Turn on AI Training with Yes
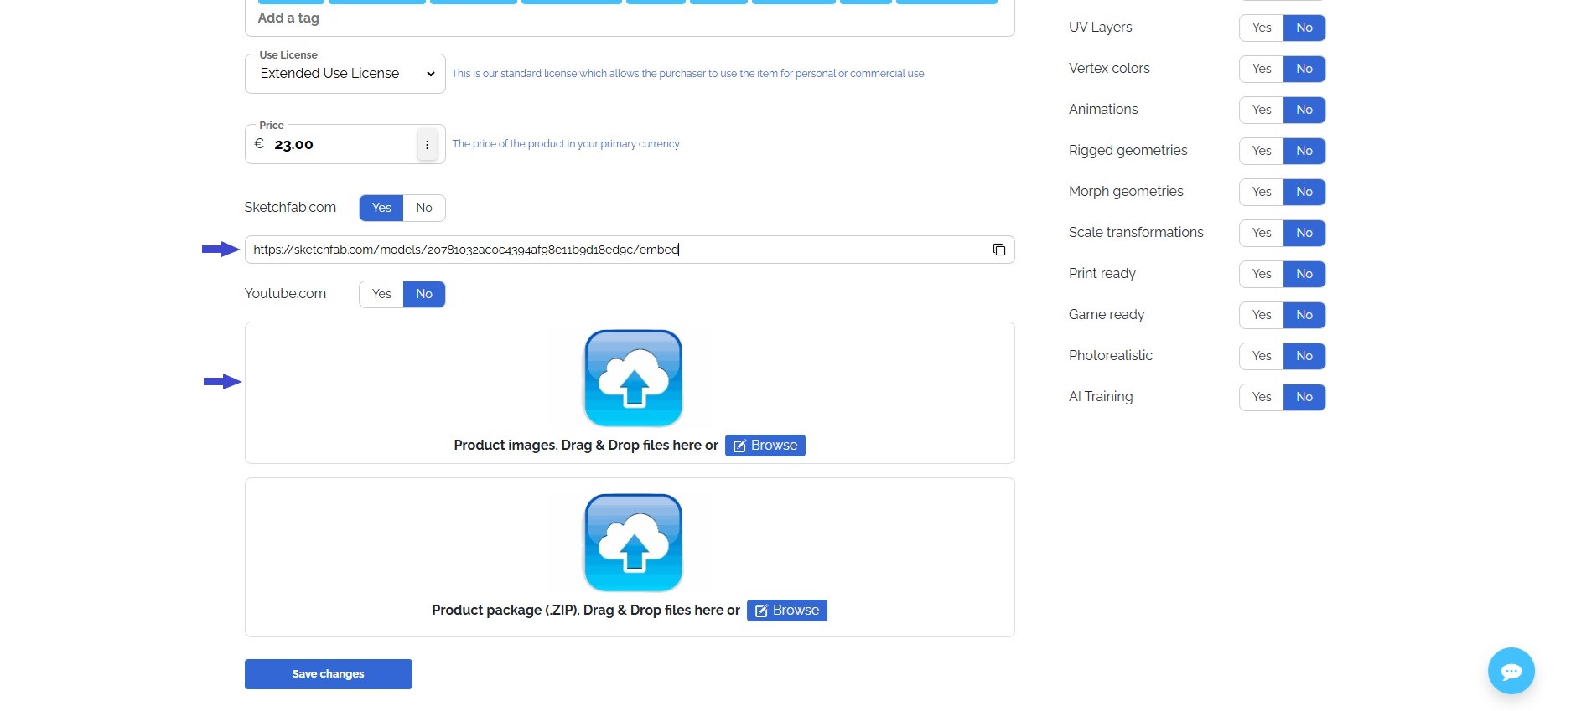 (1261, 397)
